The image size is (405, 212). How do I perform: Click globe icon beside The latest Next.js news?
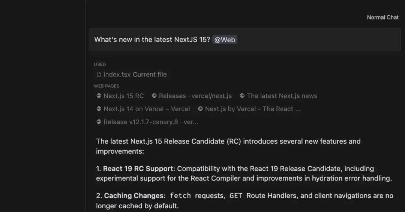pyautogui.click(x=242, y=96)
